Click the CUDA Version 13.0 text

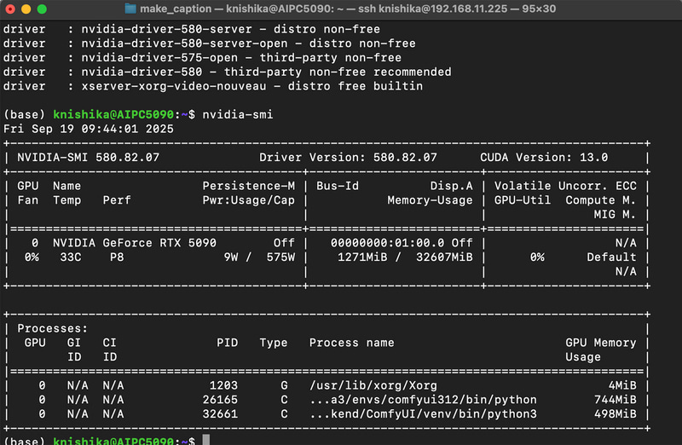[543, 158]
